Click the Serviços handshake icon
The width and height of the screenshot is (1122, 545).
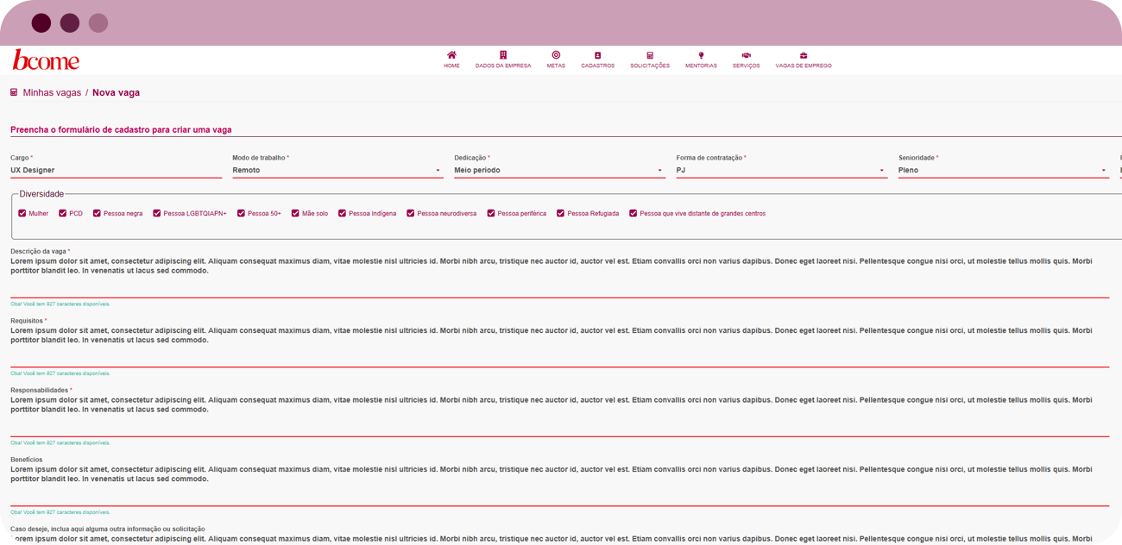click(746, 55)
